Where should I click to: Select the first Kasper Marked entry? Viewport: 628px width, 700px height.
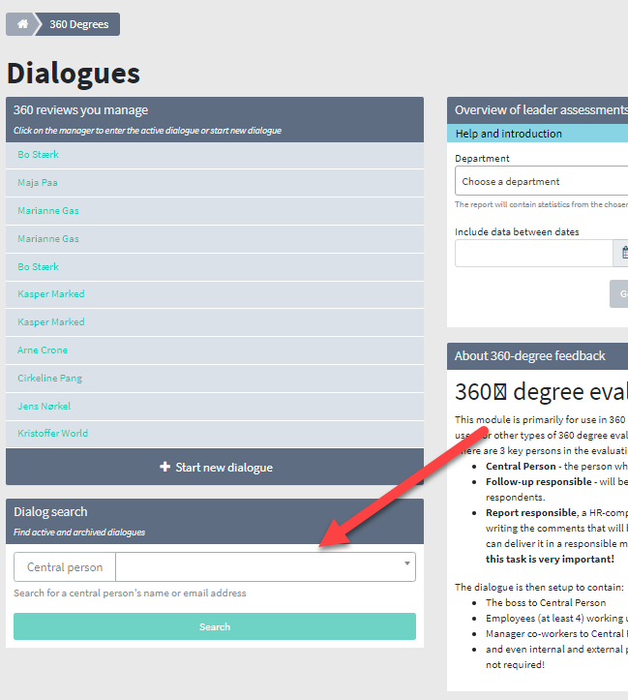coord(51,294)
